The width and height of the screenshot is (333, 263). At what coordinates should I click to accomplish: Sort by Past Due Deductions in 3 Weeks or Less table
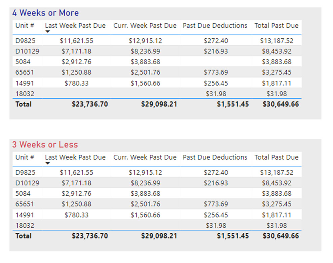pyautogui.click(x=215, y=157)
